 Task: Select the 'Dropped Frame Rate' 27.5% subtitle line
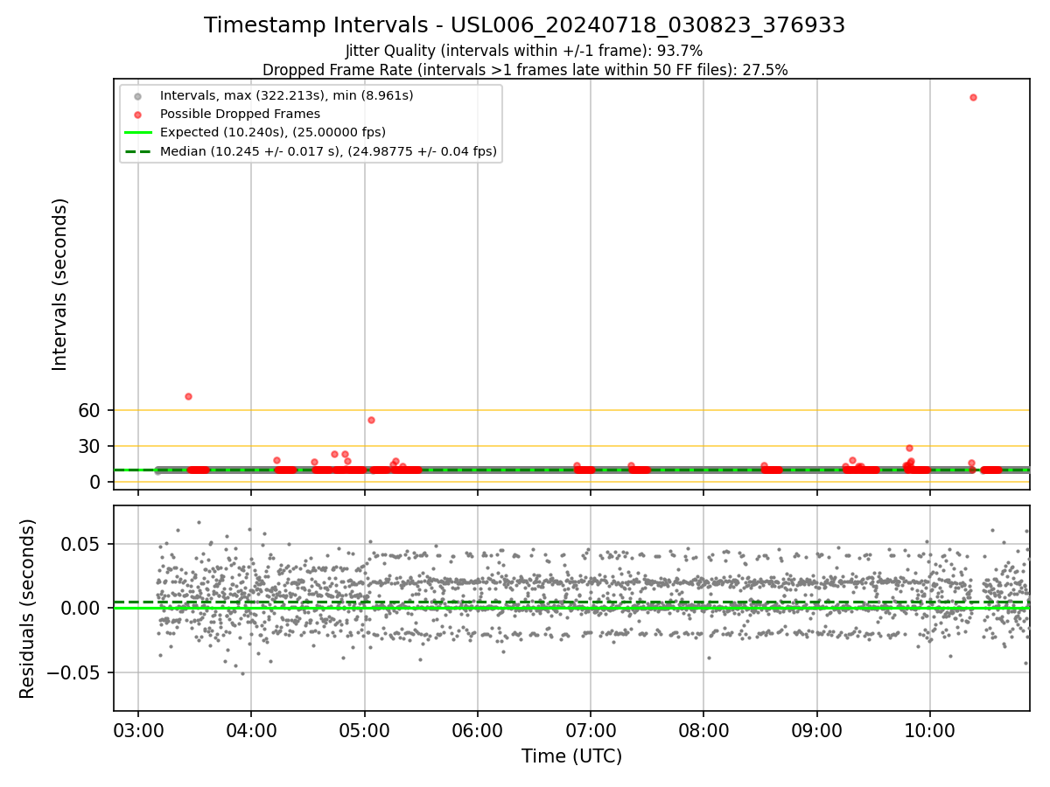pos(525,70)
